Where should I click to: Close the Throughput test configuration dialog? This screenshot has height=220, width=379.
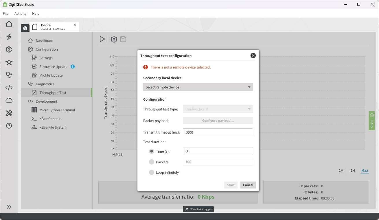tap(253, 56)
